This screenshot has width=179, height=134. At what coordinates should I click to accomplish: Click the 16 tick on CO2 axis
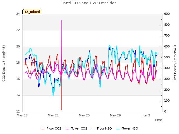click(x=18, y=79)
